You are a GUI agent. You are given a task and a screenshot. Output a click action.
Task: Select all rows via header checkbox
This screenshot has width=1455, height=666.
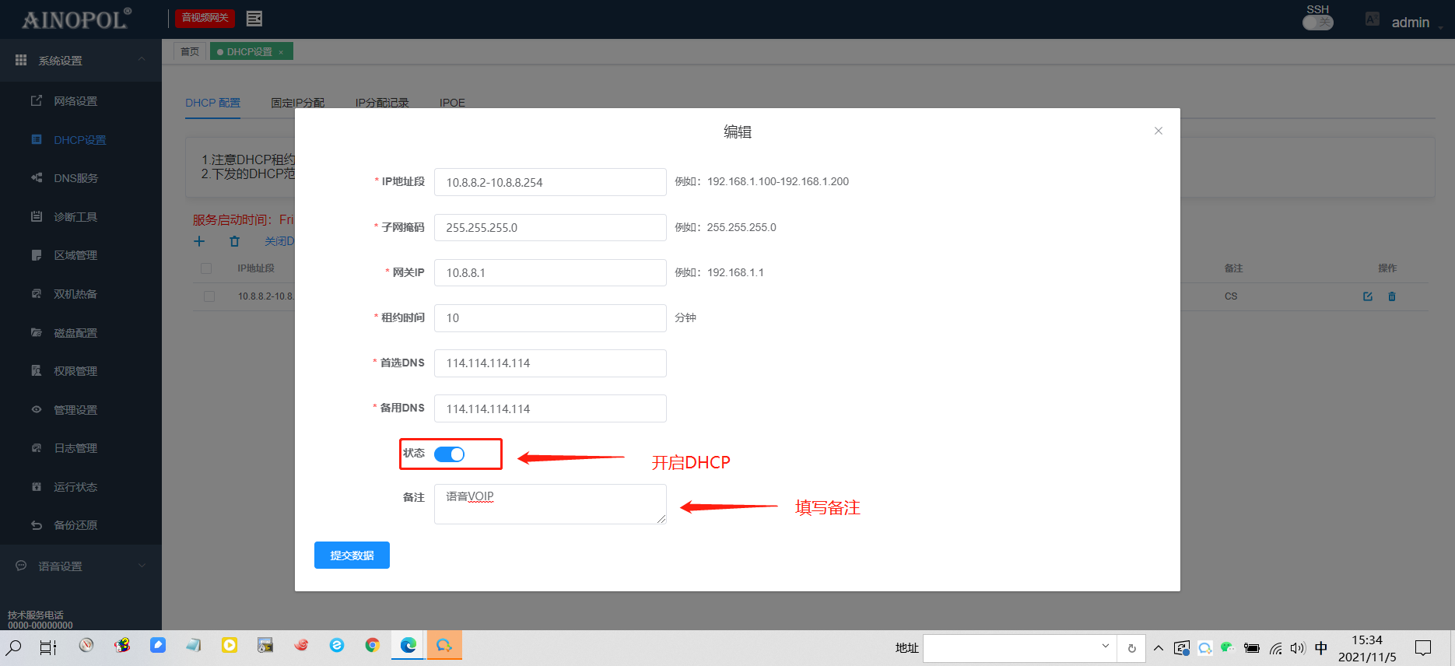tap(206, 268)
